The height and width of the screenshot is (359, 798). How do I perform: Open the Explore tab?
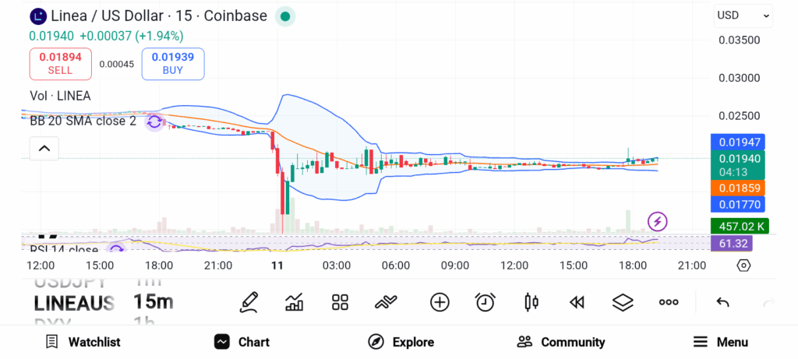(401, 342)
